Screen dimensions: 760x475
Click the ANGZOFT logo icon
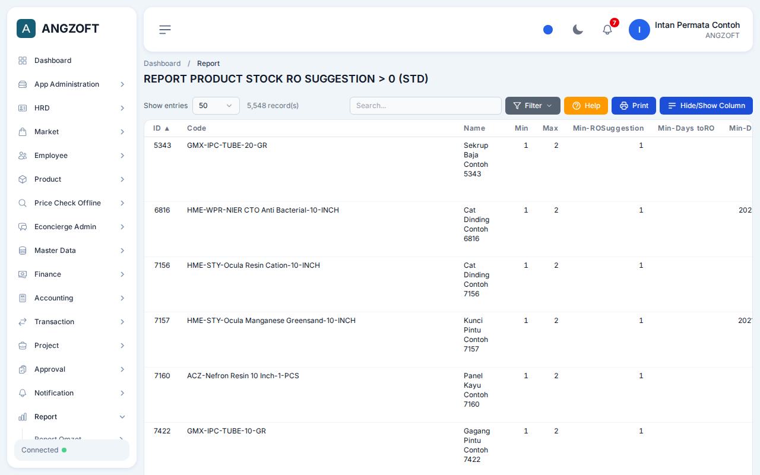pyautogui.click(x=26, y=28)
